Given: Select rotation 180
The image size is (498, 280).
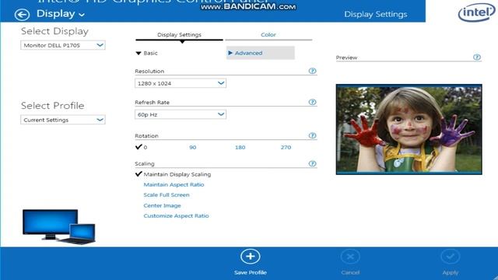Looking at the screenshot, I should [240, 147].
